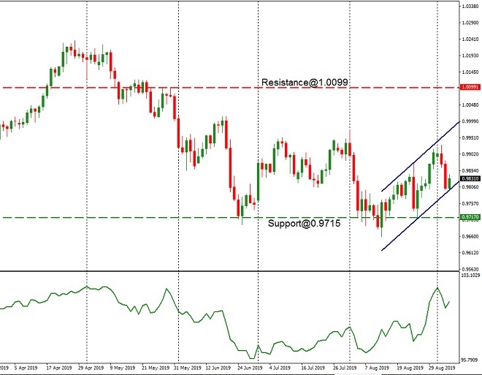Click the current price 0.98310 tag
482x375 pixels.
click(470, 179)
